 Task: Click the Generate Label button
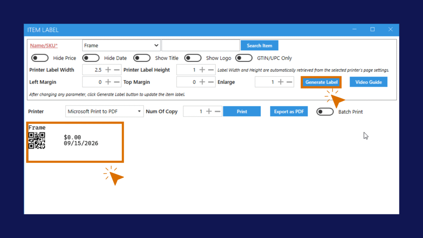(x=321, y=82)
